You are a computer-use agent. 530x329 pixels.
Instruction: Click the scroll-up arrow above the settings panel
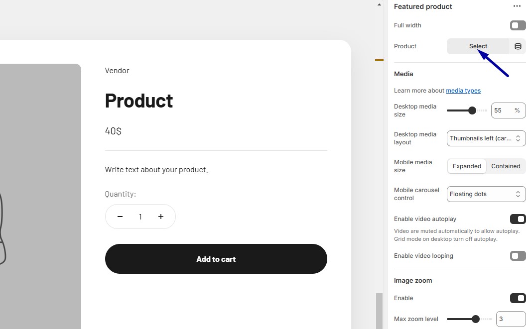click(379, 4)
